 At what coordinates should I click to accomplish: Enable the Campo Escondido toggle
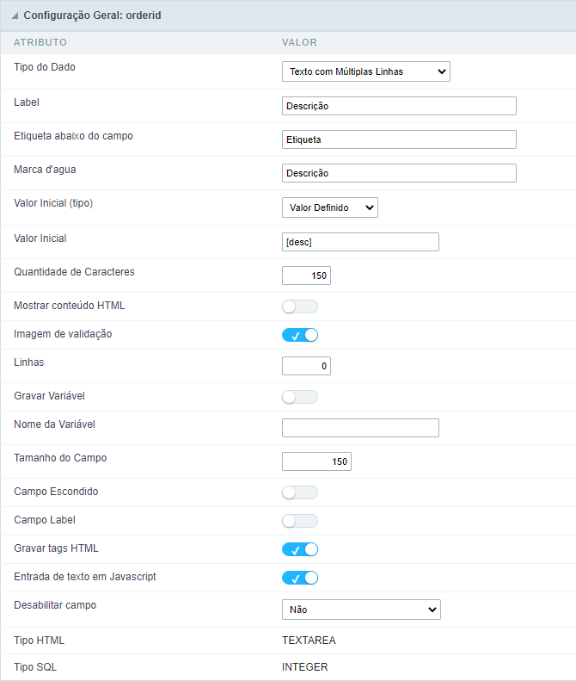pos(300,492)
